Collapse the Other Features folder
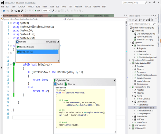The height and width of the screenshot is (134, 161). tap(132, 102)
